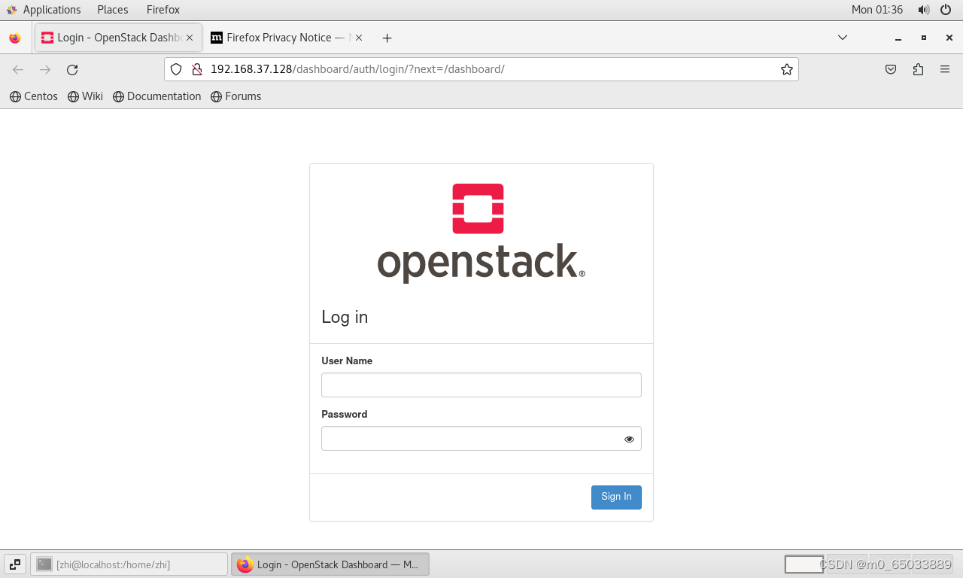
Task: Open the clock showing Mon 01:36
Action: click(877, 10)
